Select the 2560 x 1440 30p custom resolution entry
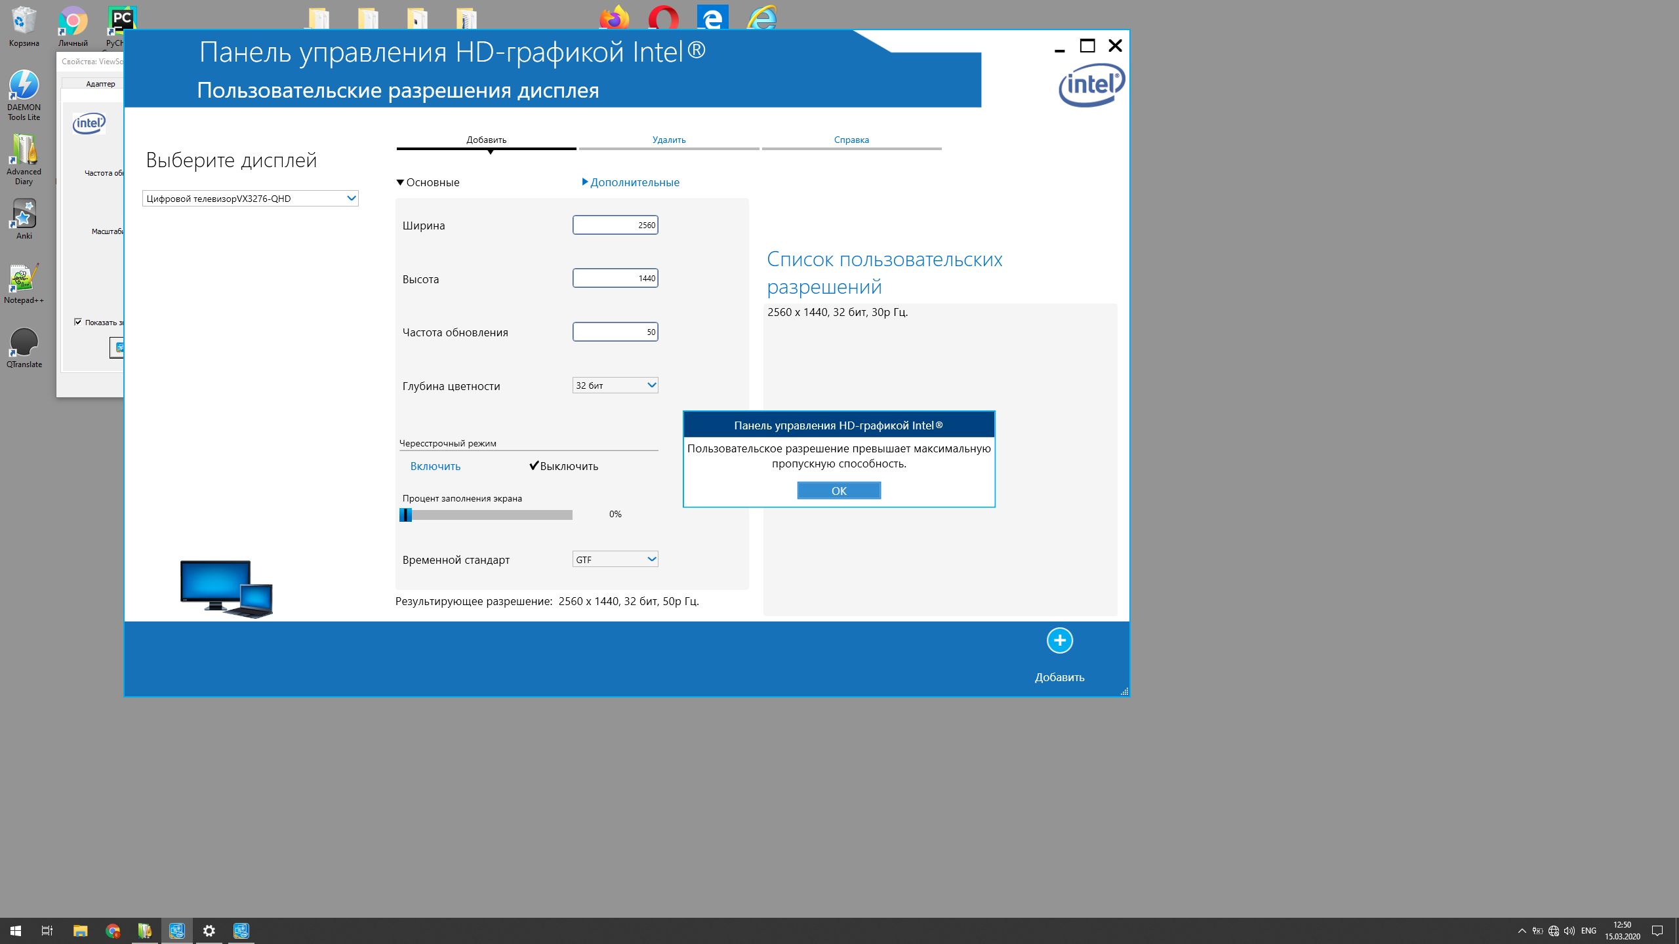Viewport: 1679px width, 944px height. (x=838, y=312)
